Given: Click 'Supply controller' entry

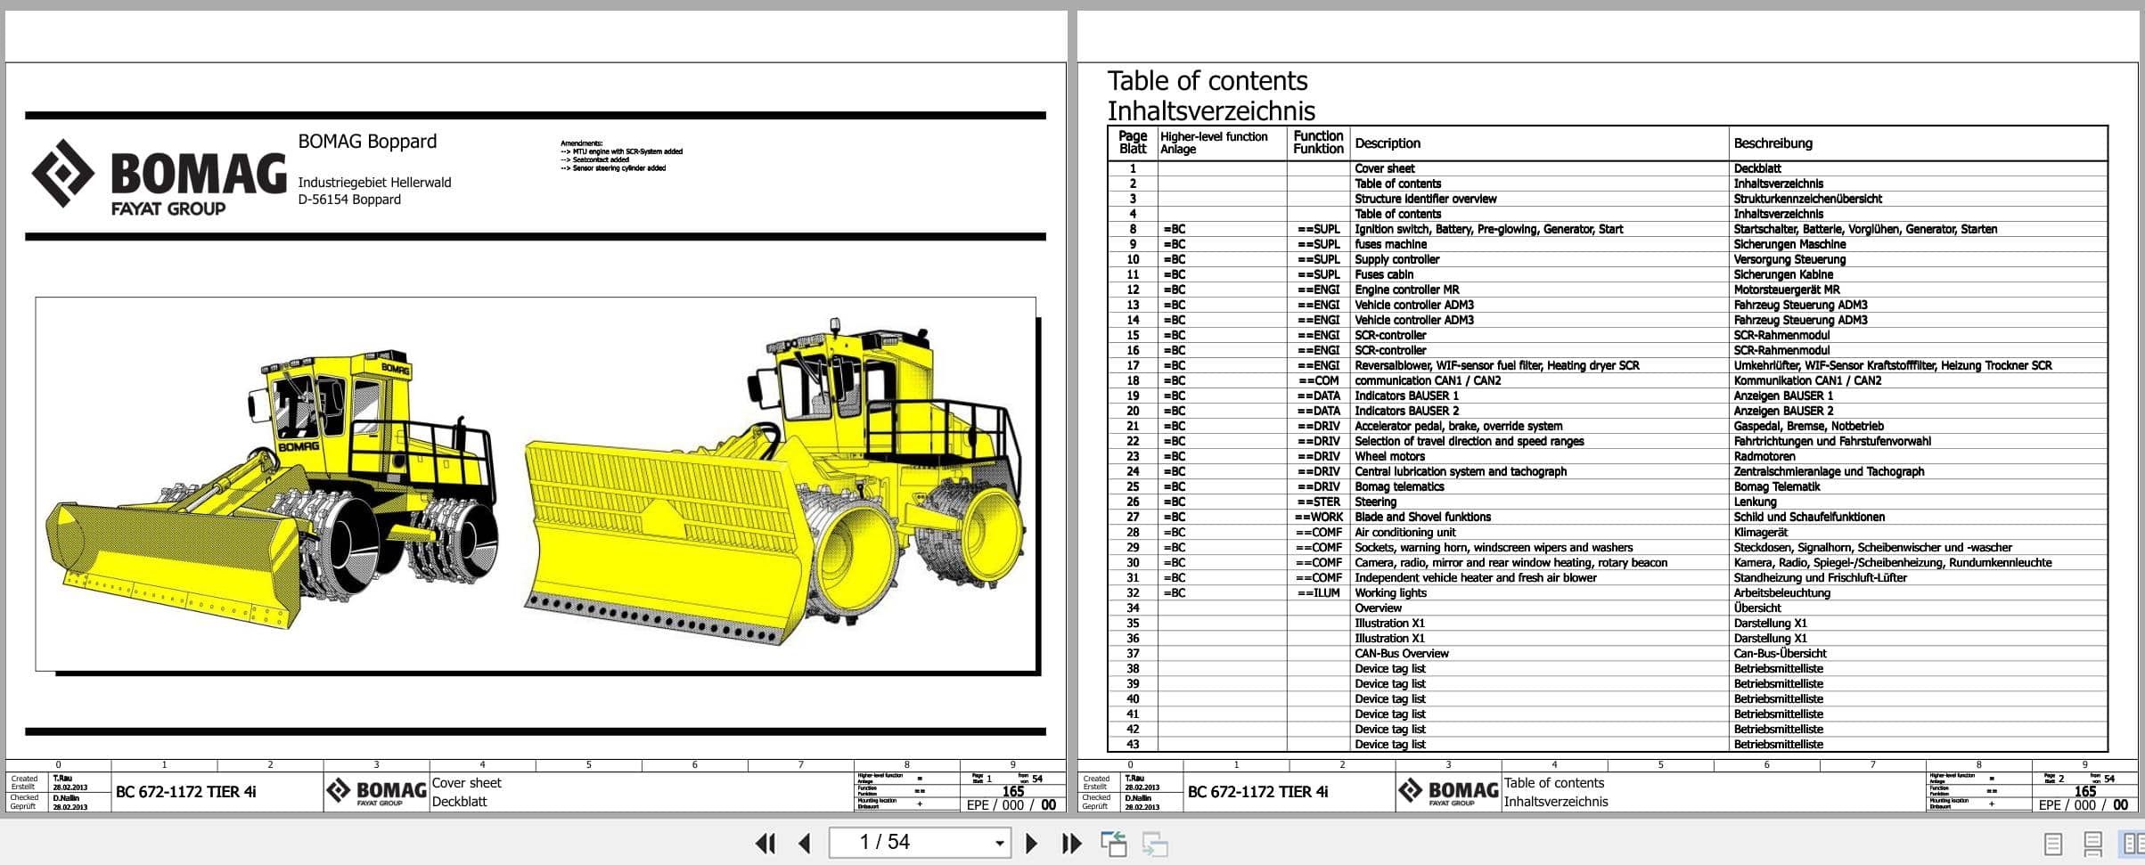Looking at the screenshot, I should tap(1396, 259).
